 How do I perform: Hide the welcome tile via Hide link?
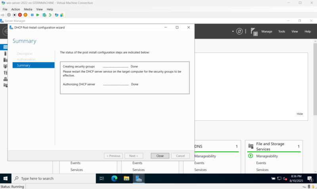tap(300, 114)
